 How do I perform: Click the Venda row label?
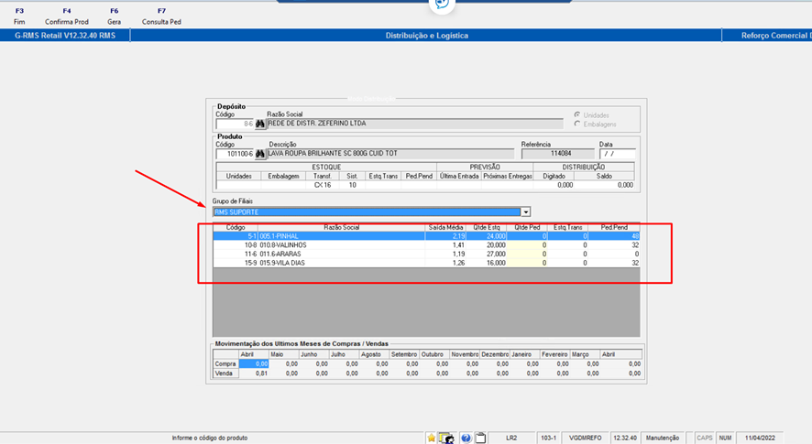pyautogui.click(x=225, y=374)
